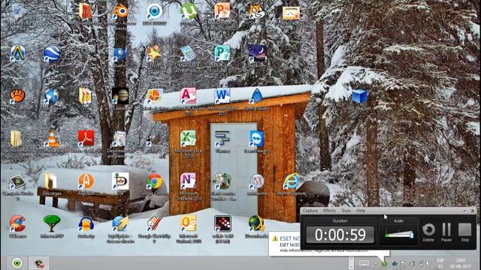Viewport: 481px width, 270px height.
Task: Open the taskbar clock and date
Action: pyautogui.click(x=461, y=263)
